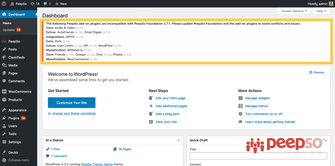Click the Quick Draft Title input field
The image size is (335, 166).
pos(258,156)
